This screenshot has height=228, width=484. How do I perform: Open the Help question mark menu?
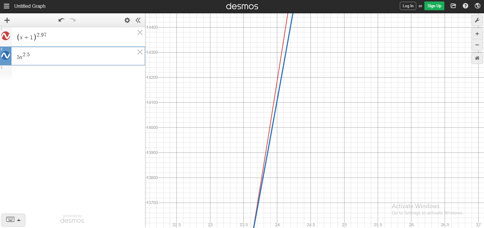point(465,6)
